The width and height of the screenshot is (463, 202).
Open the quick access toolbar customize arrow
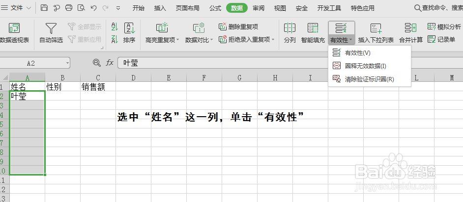pyautogui.click(x=118, y=8)
